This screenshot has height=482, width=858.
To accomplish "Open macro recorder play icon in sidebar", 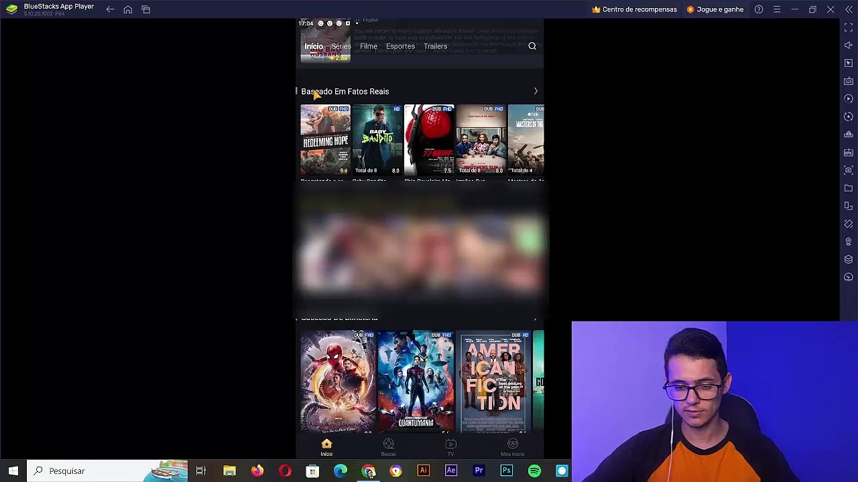I will pos(849,99).
